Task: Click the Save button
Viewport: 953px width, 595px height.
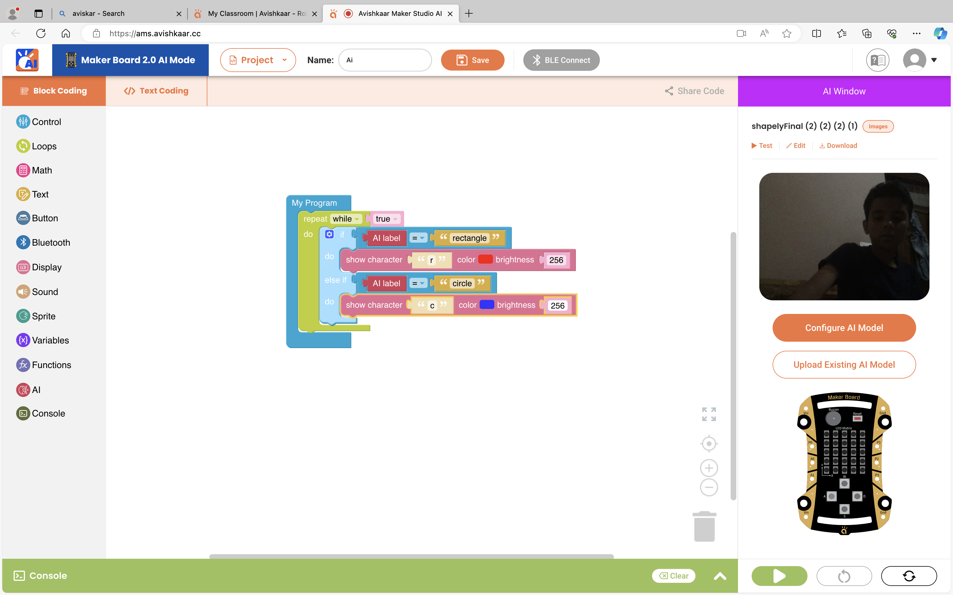Action: pyautogui.click(x=473, y=60)
